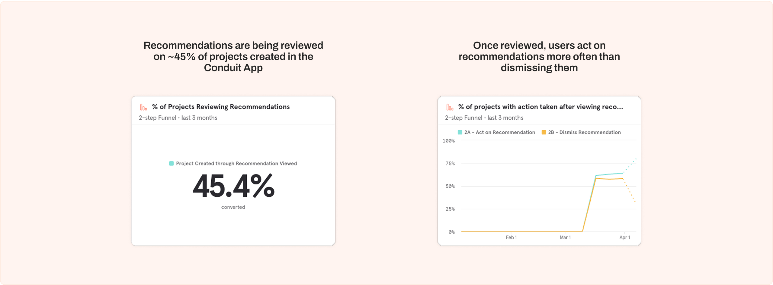This screenshot has height=285, width=773.
Task: Click '2-step Funnel · last 3 months' on right card
Action: pos(484,118)
